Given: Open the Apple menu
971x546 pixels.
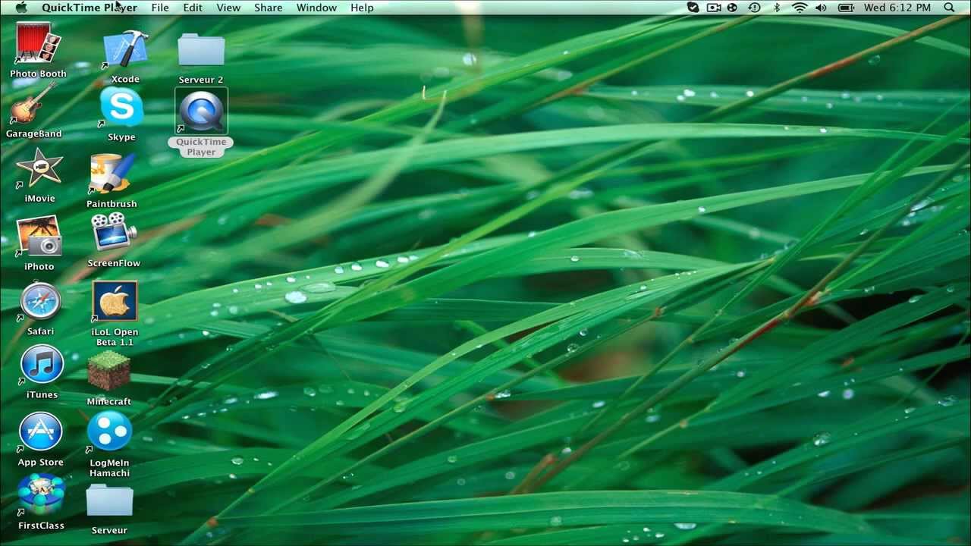Looking at the screenshot, I should [21, 8].
